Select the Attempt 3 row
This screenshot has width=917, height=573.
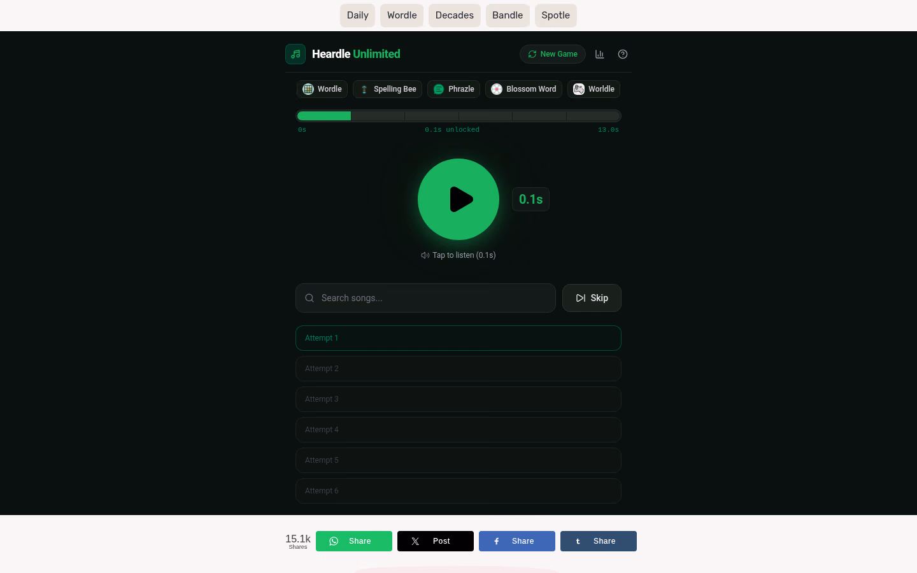click(458, 399)
